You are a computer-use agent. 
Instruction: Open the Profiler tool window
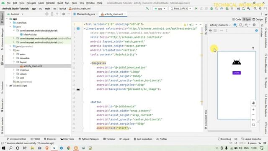(x=162, y=139)
